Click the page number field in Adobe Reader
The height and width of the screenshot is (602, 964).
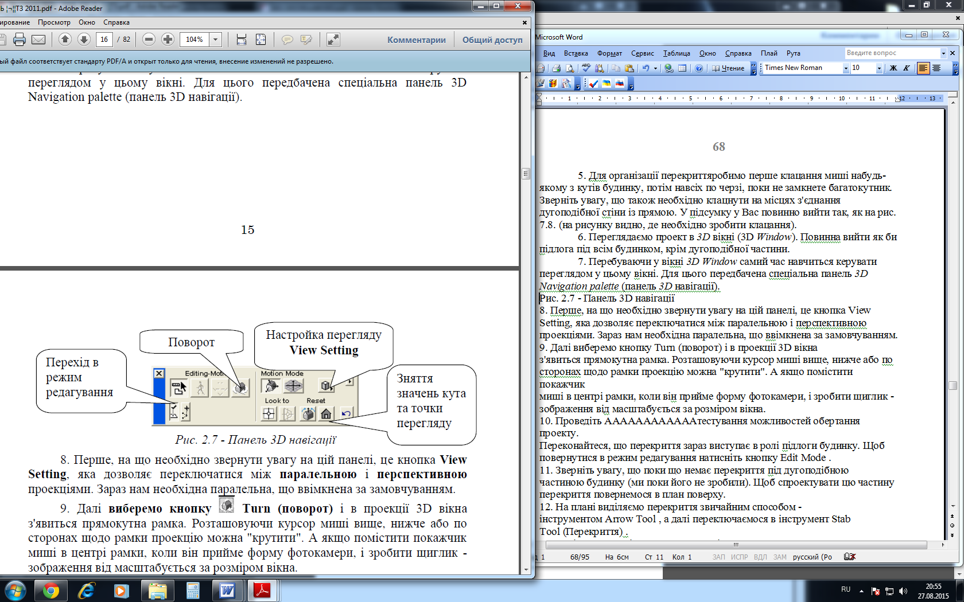click(x=104, y=40)
